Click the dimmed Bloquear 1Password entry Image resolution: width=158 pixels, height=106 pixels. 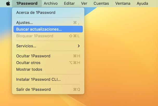pos(48,36)
